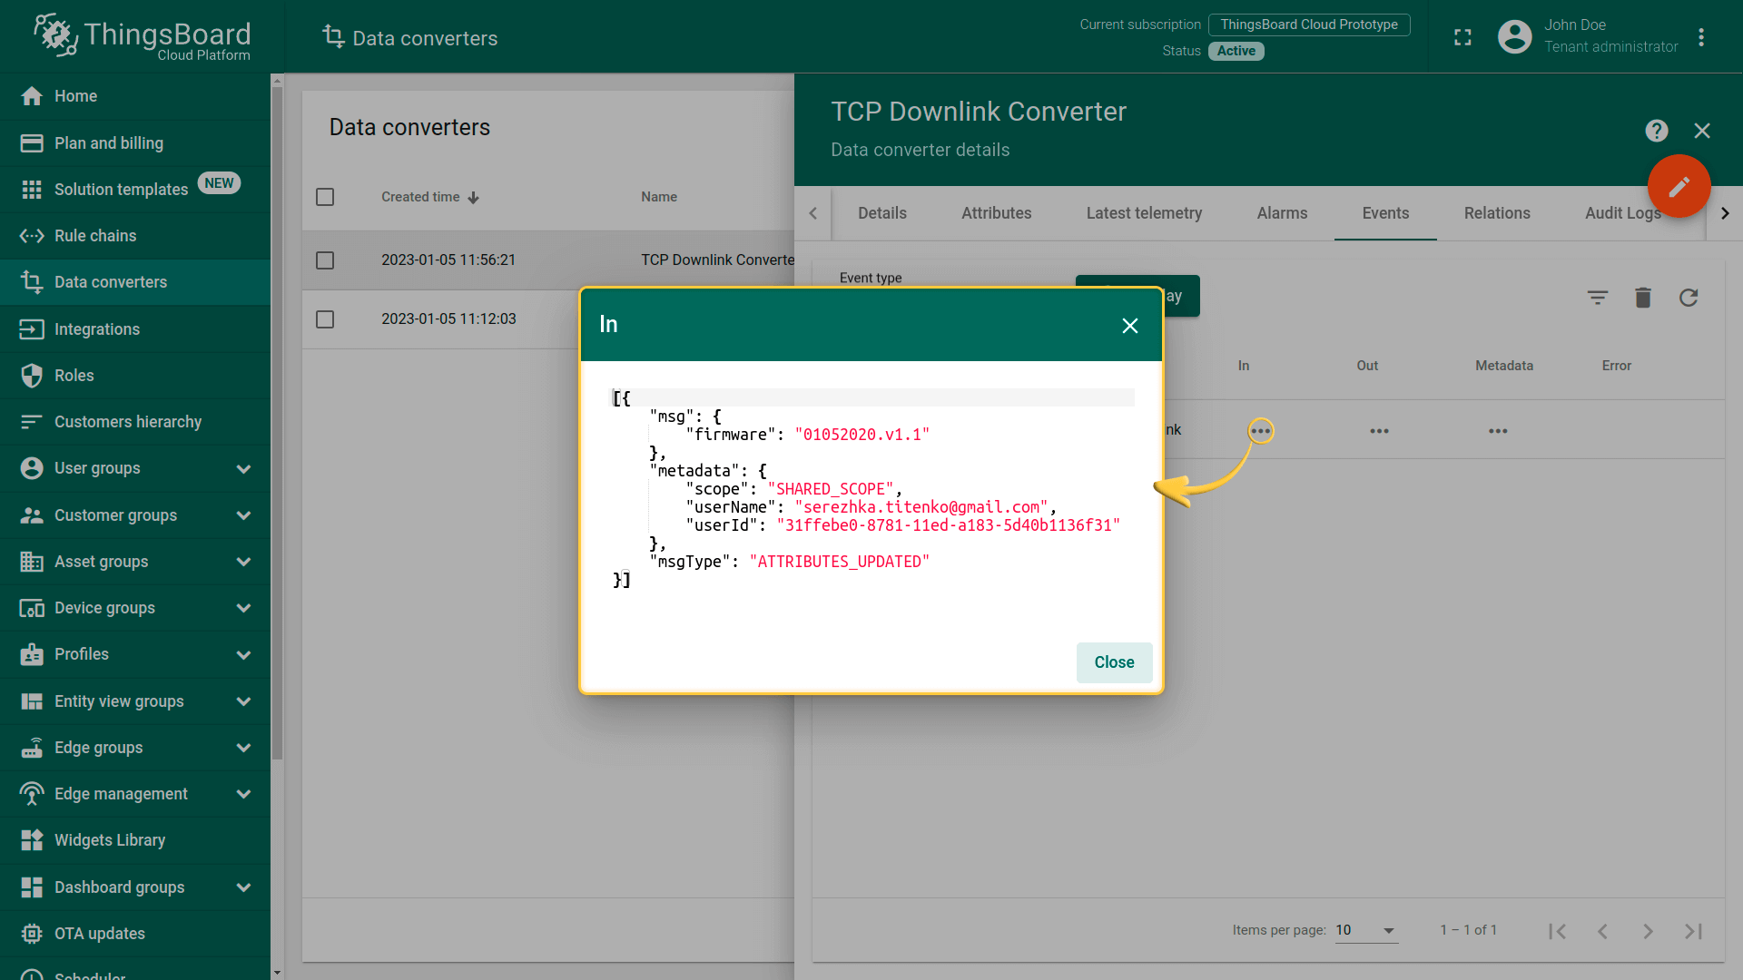Switch to the Audit Logs tab
Screen dimensions: 1743x980
click(1623, 213)
